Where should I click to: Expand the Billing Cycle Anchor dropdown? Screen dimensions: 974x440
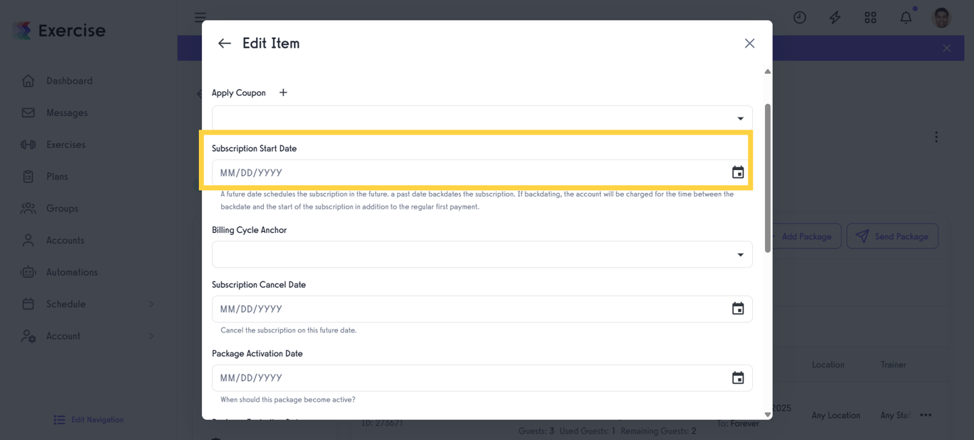coord(741,254)
